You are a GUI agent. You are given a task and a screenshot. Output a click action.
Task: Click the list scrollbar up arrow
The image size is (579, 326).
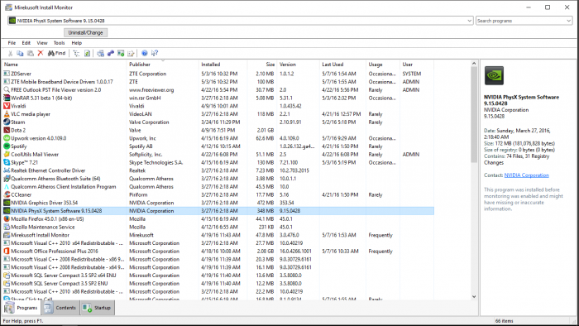(x=474, y=64)
